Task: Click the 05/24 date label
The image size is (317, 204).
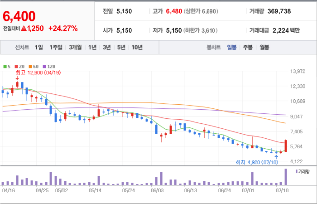Action: point(129,191)
